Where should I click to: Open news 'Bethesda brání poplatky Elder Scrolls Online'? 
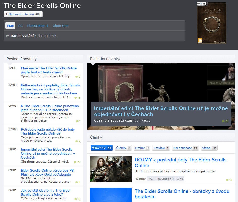(x=50, y=89)
